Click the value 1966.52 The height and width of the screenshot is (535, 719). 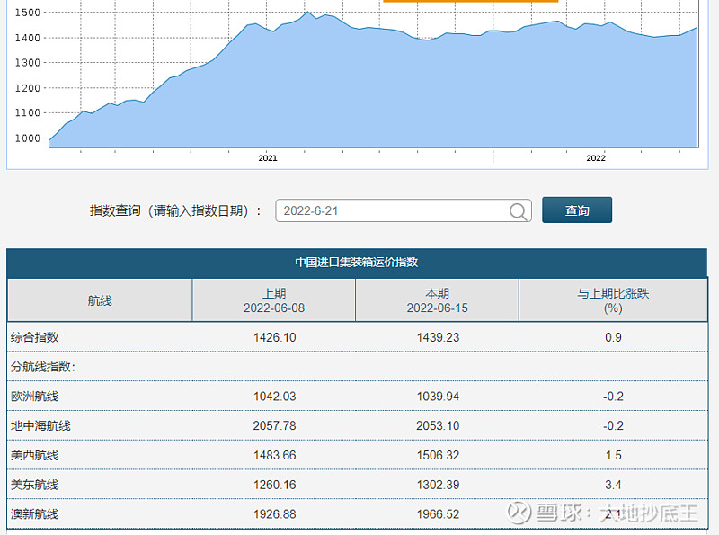[x=438, y=514]
